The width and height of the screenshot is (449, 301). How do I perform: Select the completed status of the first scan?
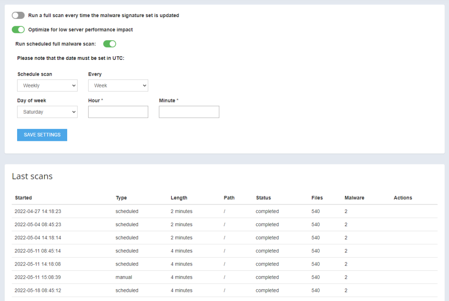point(266,211)
